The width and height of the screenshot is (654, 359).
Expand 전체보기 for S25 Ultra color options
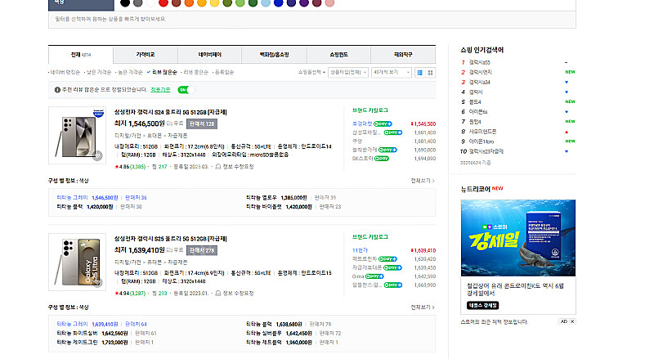pos(423,307)
